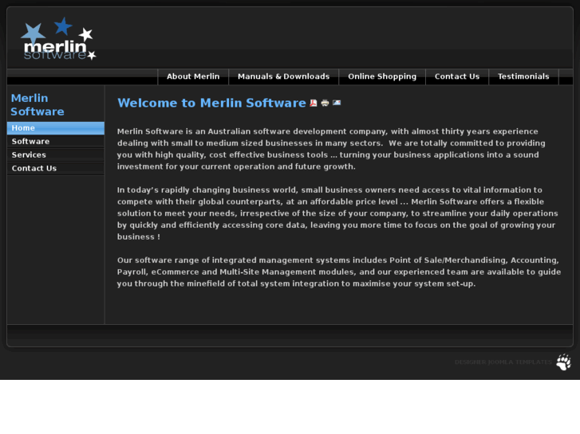Image resolution: width=580 pixels, height=434 pixels.
Task: Follow the Designer Joomla Templates link
Action: (503, 362)
